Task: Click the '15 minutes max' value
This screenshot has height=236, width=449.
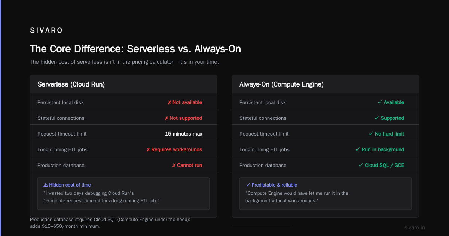Action: [183, 134]
